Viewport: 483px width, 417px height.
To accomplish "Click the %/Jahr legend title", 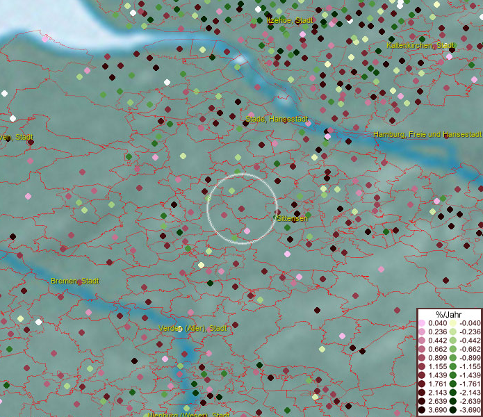I will (448, 313).
